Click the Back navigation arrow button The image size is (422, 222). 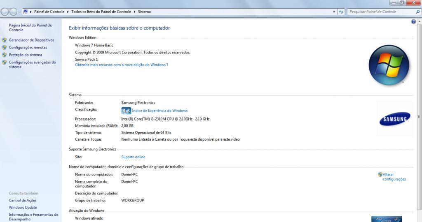(5, 12)
